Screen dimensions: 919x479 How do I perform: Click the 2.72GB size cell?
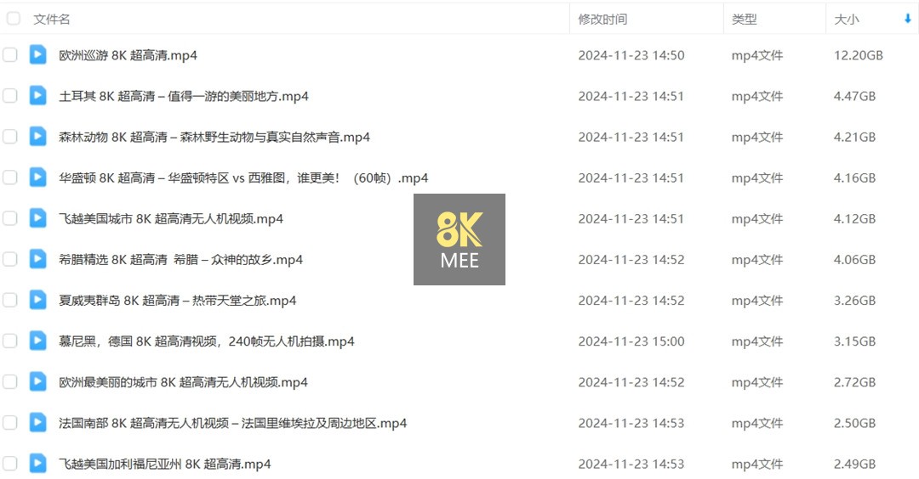tap(854, 382)
